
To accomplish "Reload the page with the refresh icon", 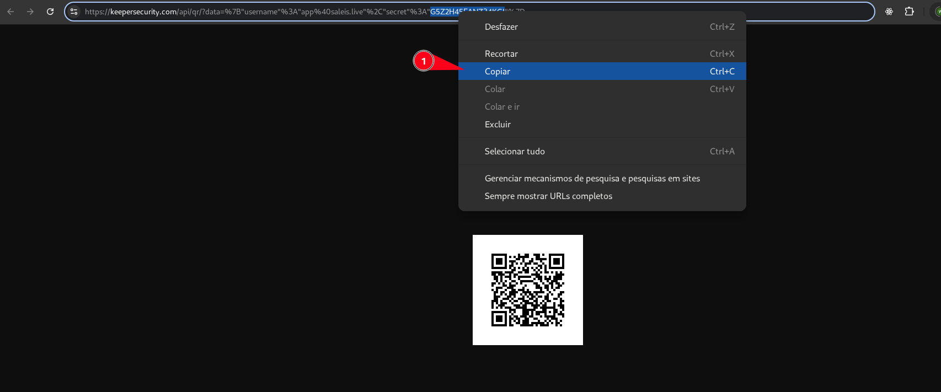I will click(50, 12).
